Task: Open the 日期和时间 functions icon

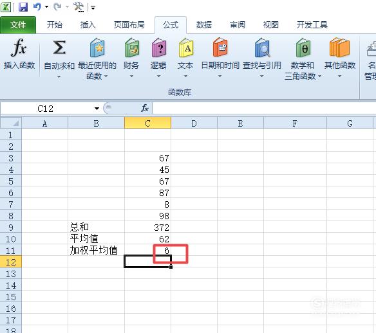Action: pyautogui.click(x=220, y=47)
